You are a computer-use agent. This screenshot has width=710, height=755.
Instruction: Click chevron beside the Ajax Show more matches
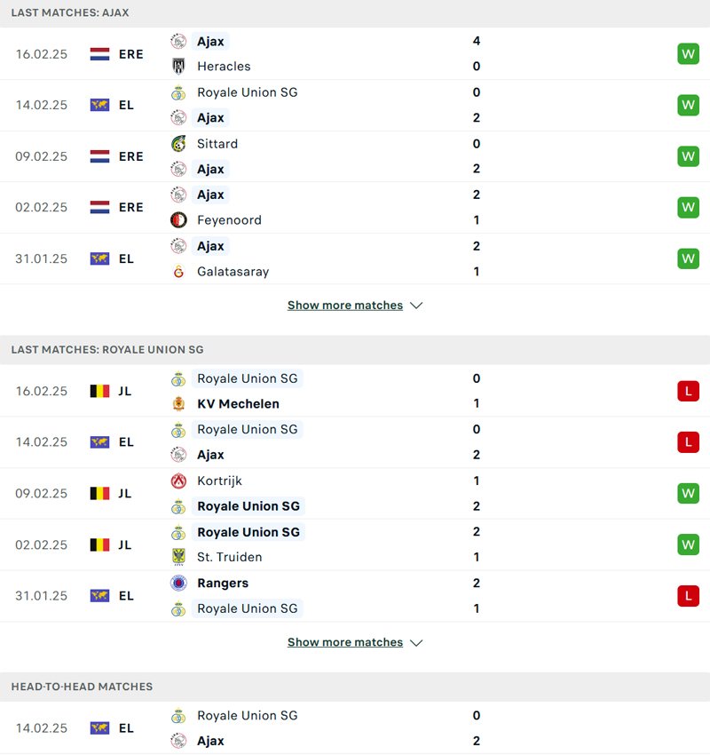pyautogui.click(x=416, y=306)
